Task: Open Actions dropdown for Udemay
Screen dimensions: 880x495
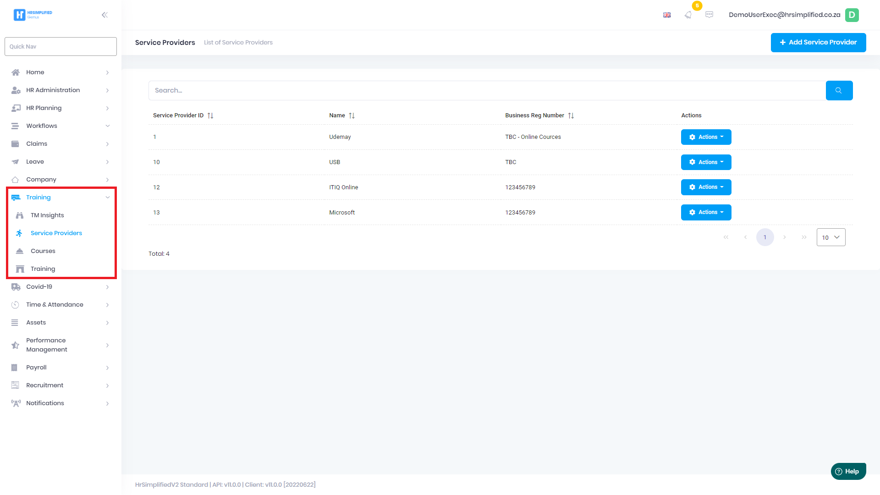Action: (x=706, y=137)
